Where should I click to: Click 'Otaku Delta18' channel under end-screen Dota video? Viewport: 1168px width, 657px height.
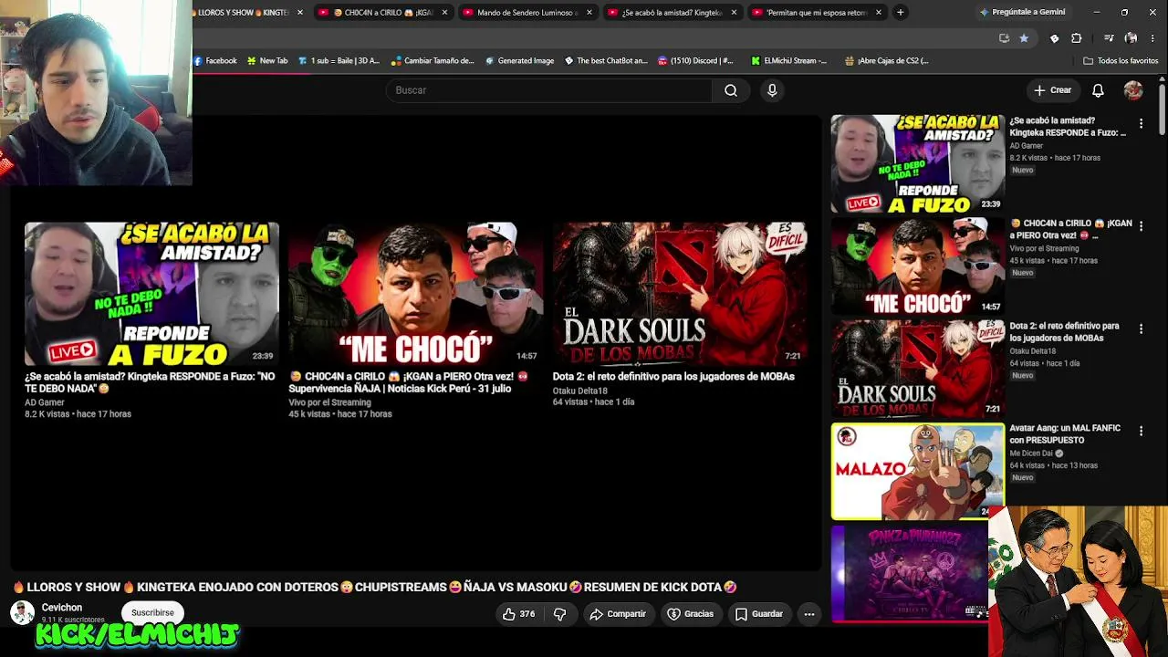pos(579,391)
